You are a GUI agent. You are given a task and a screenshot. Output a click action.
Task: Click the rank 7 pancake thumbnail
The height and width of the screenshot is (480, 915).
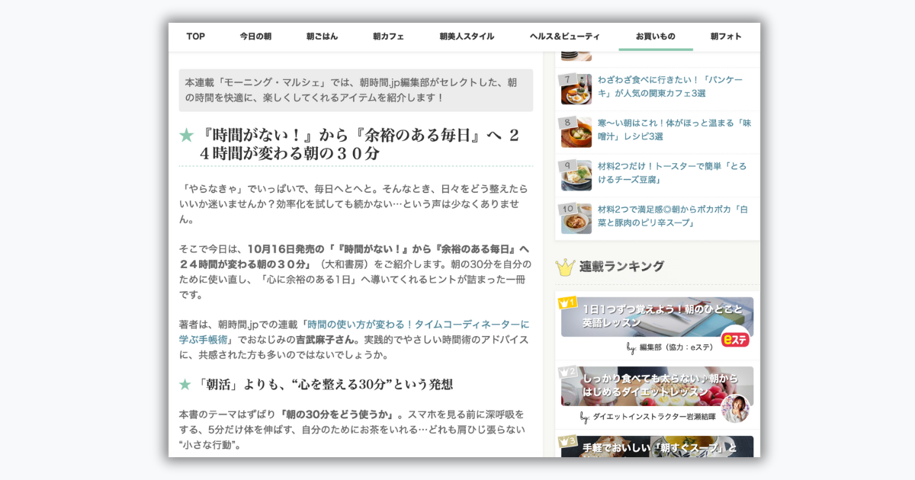(x=576, y=90)
